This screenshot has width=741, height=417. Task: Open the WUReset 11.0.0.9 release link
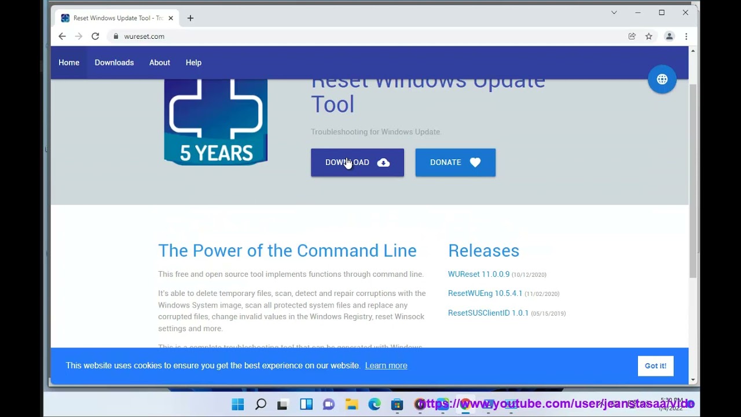(x=479, y=275)
